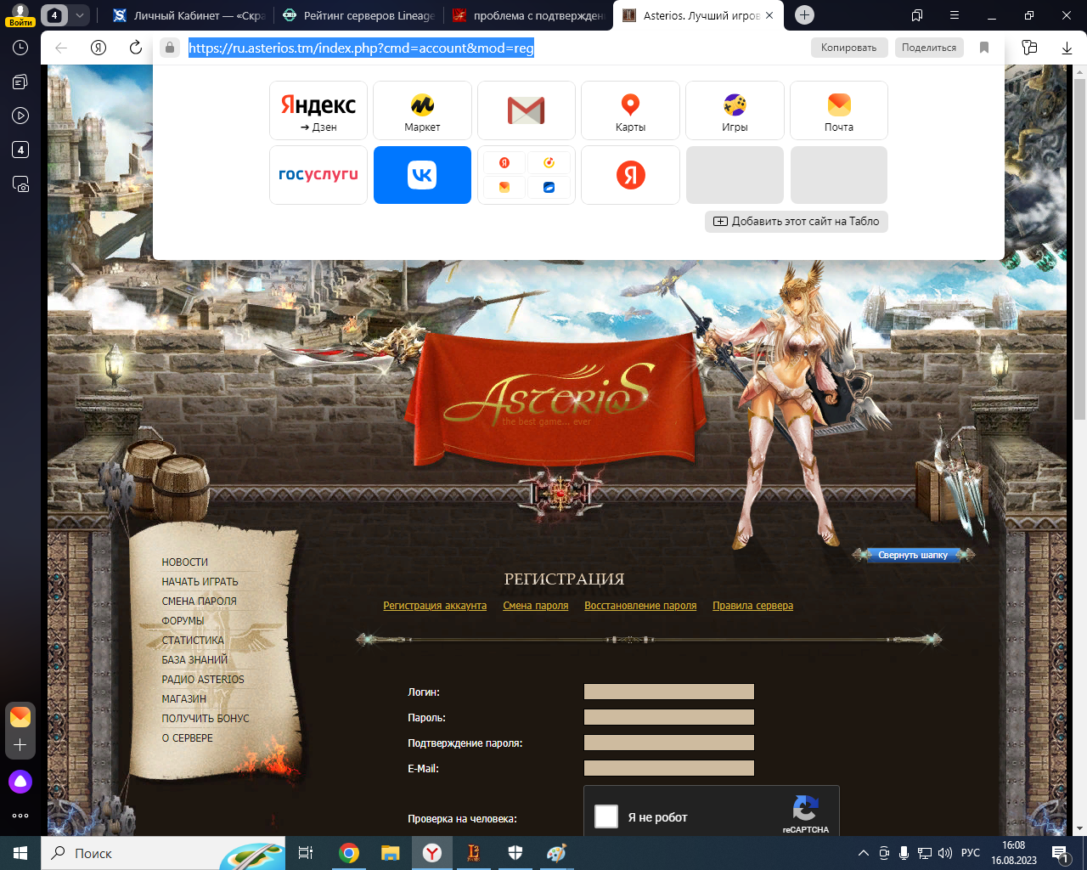Open Windows Start menu
This screenshot has height=870, width=1087.
coord(20,853)
